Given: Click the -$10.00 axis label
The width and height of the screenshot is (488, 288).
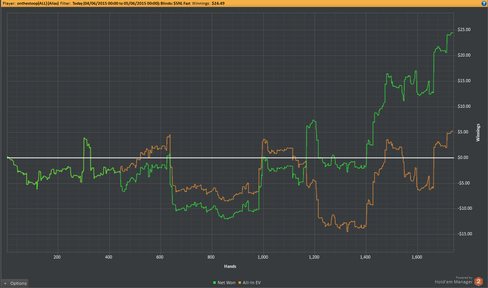Looking at the screenshot, I should (464, 209).
